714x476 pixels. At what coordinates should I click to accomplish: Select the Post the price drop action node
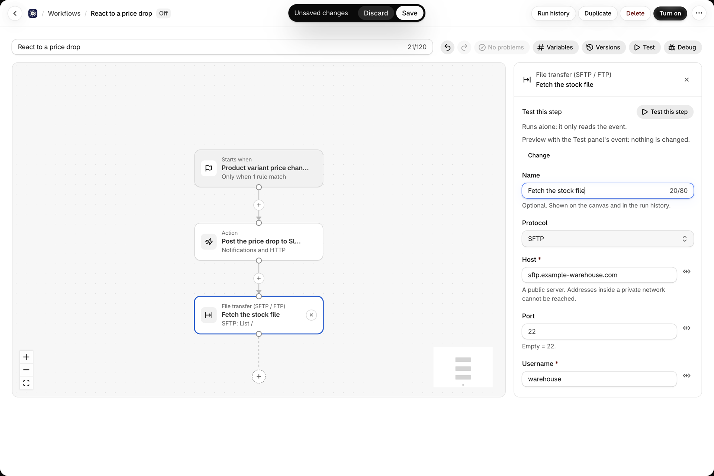click(259, 242)
